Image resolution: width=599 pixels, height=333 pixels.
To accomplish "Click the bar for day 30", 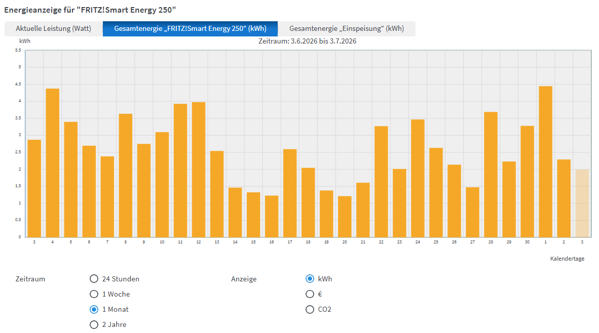I will pos(527,182).
